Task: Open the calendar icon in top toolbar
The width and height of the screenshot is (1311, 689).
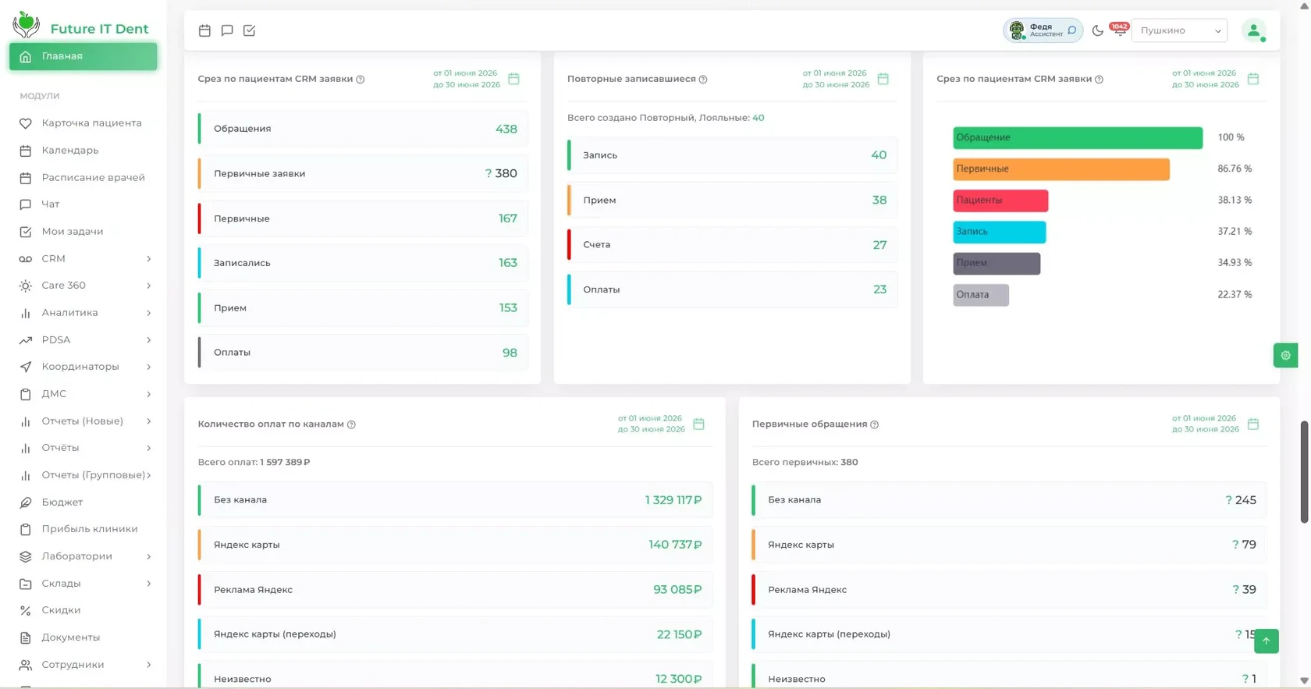Action: click(x=204, y=30)
